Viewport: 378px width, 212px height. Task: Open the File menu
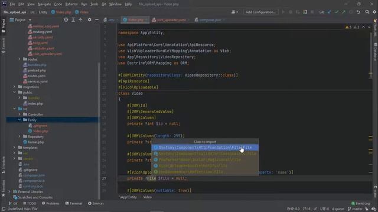tap(12, 4)
